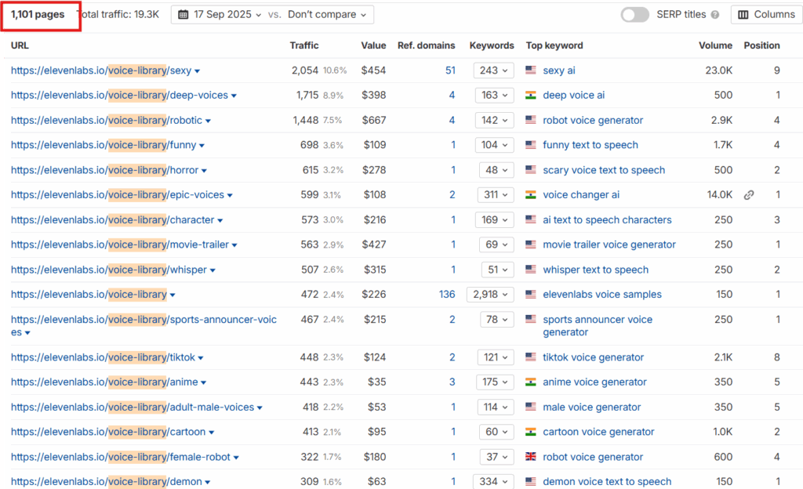
Task: Click the '1,101 pages' count
Action: 38,14
